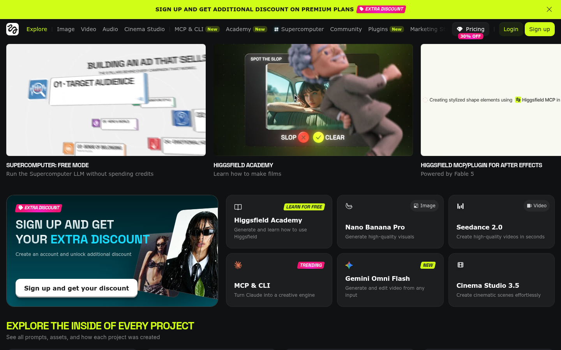Click the diamond icon beside Pricing
The image size is (561, 350).
pyautogui.click(x=460, y=29)
